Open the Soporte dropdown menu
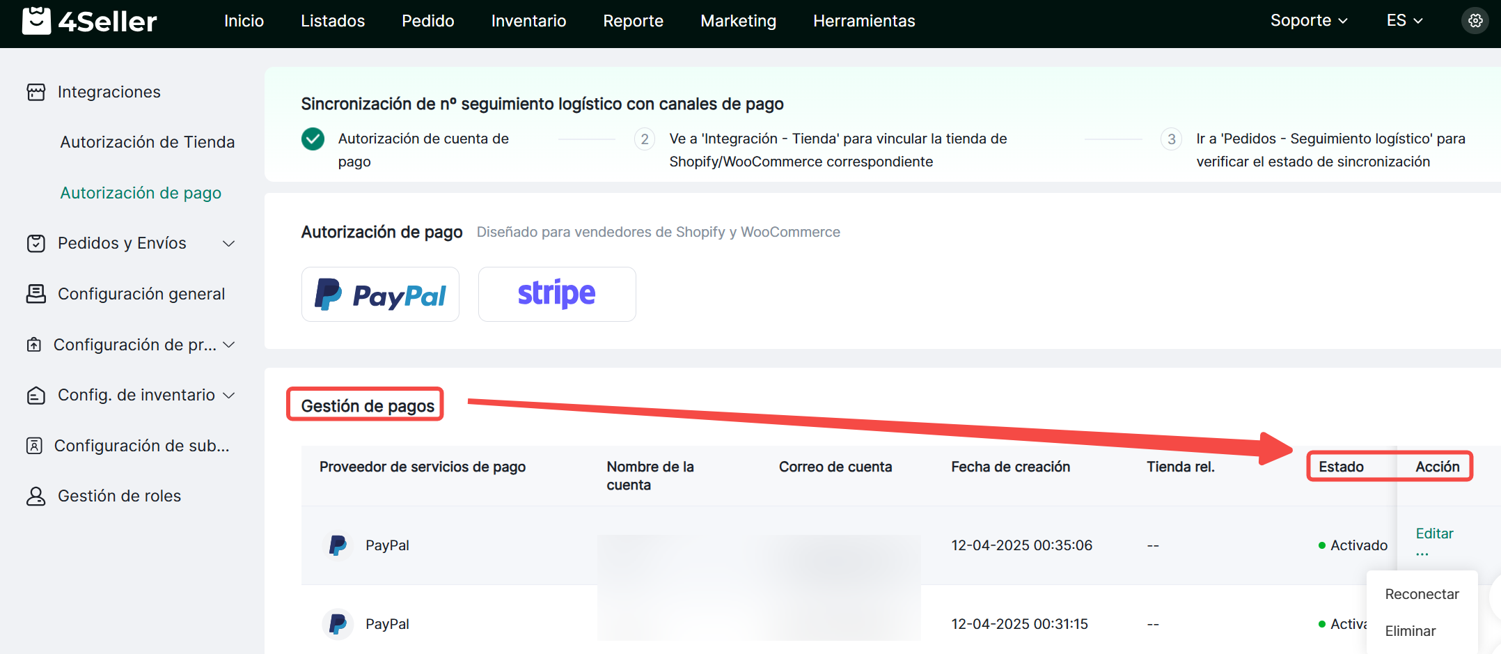Image resolution: width=1501 pixels, height=654 pixels. click(1308, 21)
